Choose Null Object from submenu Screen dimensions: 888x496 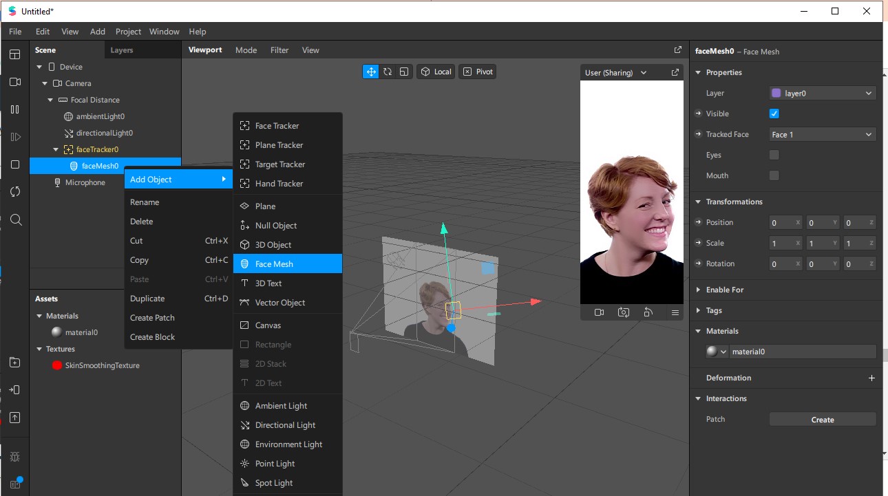pos(288,225)
